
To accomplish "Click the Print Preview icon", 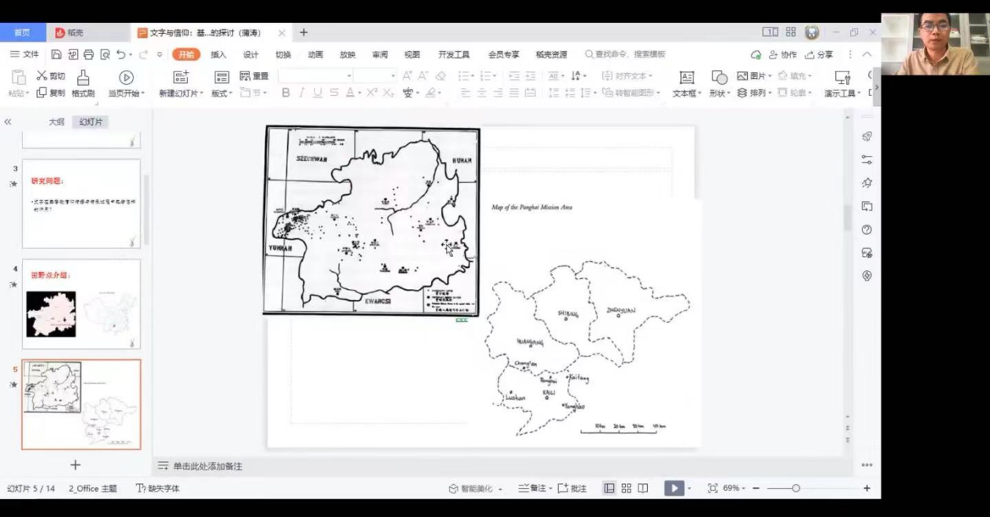I will [105, 54].
